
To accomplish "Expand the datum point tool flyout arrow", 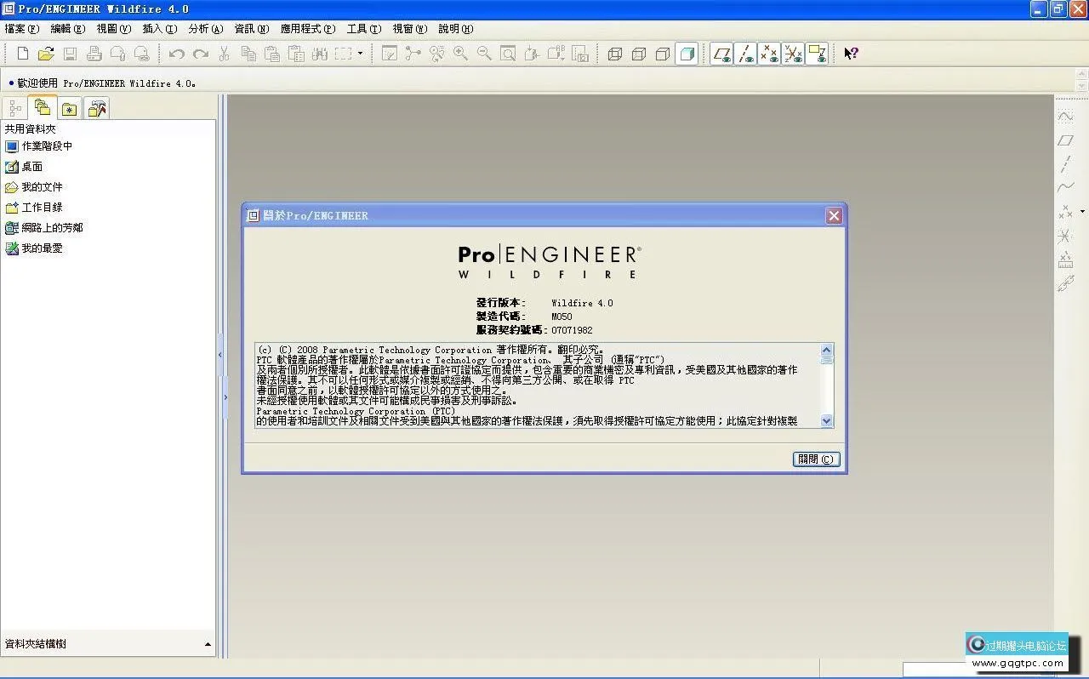I will (1080, 211).
